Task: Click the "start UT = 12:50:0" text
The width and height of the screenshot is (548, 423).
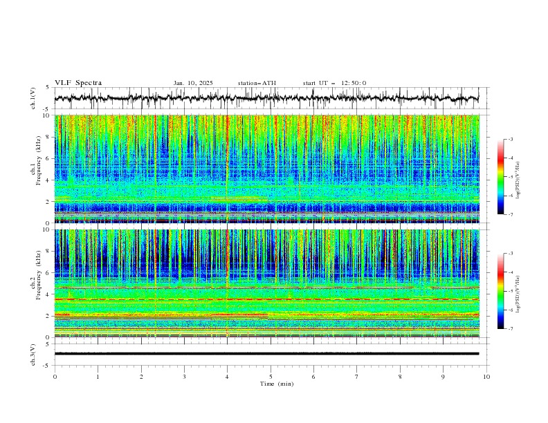Action: pos(334,83)
